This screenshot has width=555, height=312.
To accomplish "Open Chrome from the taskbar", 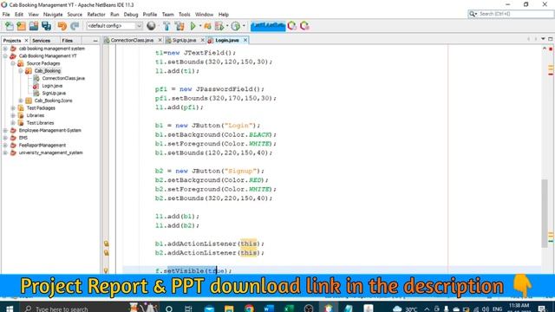I will coord(249,309).
